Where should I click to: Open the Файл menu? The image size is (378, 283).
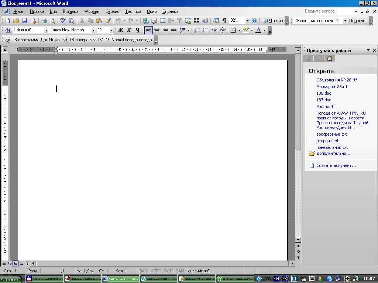[18, 11]
